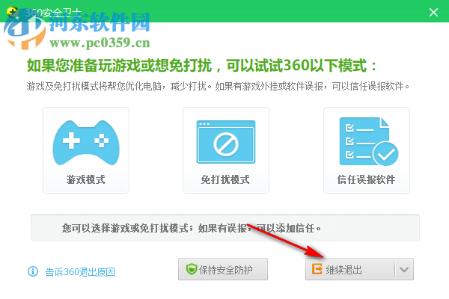This screenshot has height=299, width=449.
Task: Click the info icon beside 告诉360退出原因
Action: (x=33, y=271)
